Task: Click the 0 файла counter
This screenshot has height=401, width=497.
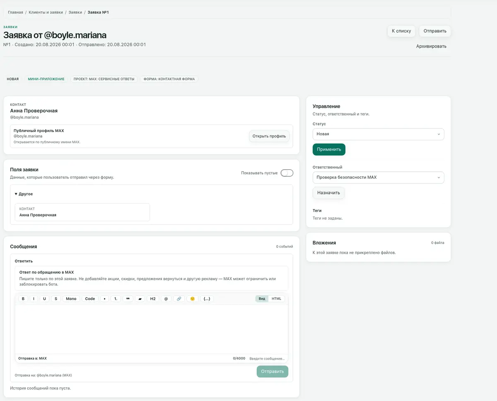Action: 438,243
